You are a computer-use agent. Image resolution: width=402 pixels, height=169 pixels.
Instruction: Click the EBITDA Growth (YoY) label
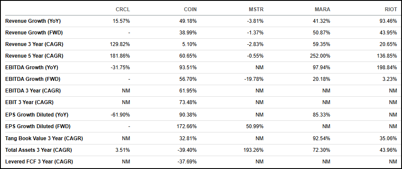pyautogui.click(x=31, y=68)
